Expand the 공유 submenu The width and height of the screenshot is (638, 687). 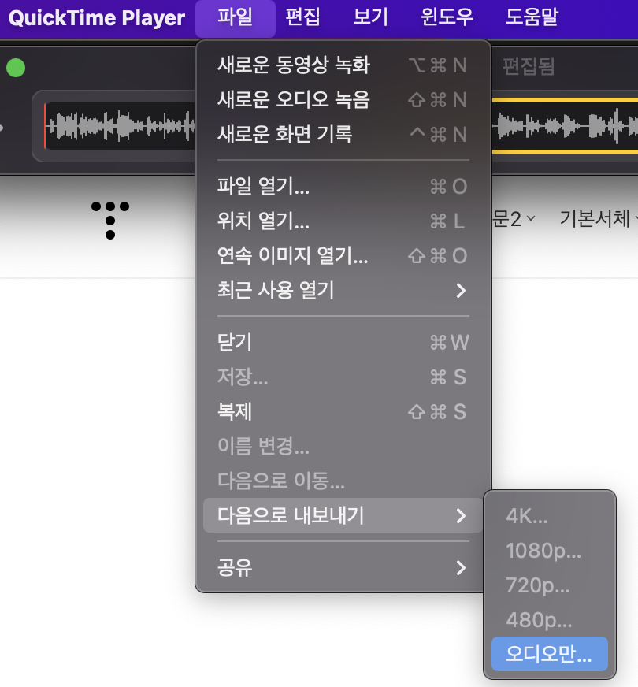343,568
